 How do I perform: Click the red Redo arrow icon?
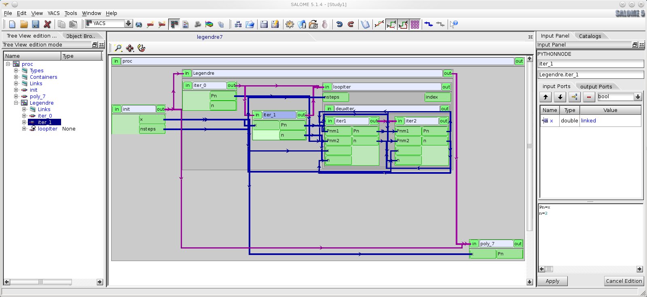coord(351,24)
